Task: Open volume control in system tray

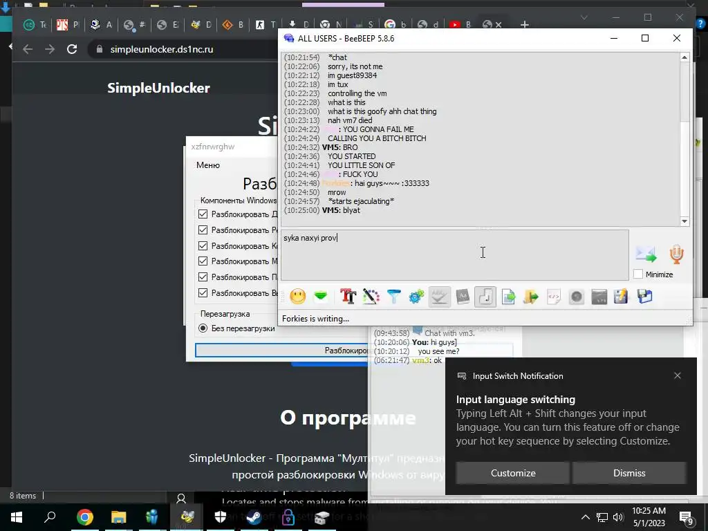Action: [618, 517]
